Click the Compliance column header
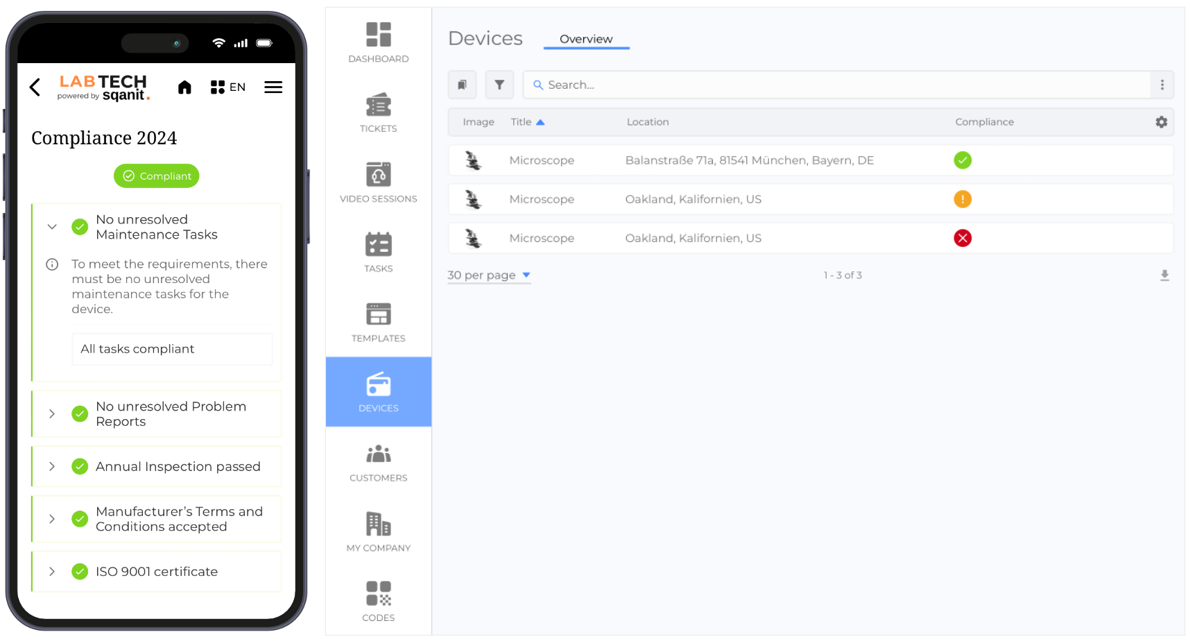The width and height of the screenshot is (1190, 641). pos(984,122)
